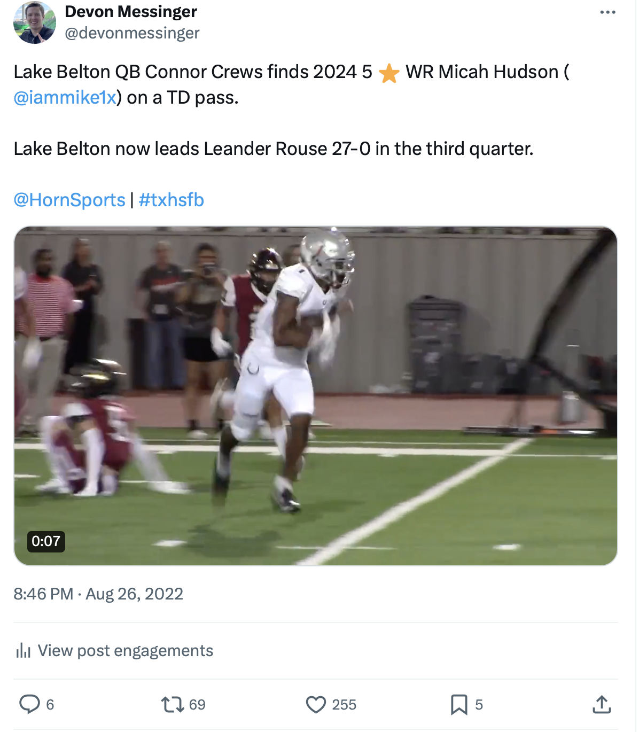The height and width of the screenshot is (732, 639).
Task: Click the reply speech bubble icon
Action: 29,704
